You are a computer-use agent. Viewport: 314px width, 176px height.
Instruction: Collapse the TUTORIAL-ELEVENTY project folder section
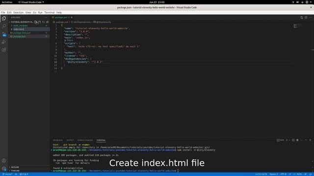[x=22, y=22]
